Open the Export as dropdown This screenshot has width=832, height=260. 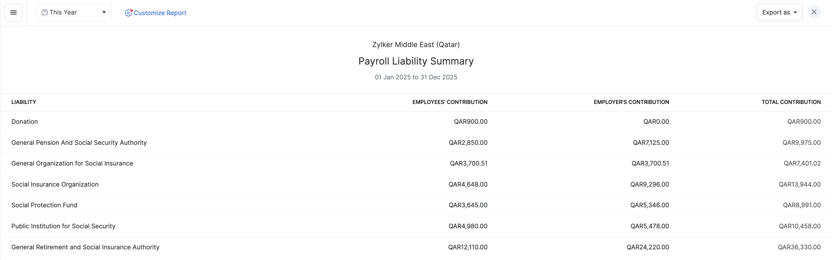click(779, 12)
